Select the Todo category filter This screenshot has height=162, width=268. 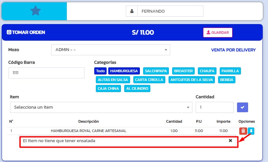[x=100, y=71]
